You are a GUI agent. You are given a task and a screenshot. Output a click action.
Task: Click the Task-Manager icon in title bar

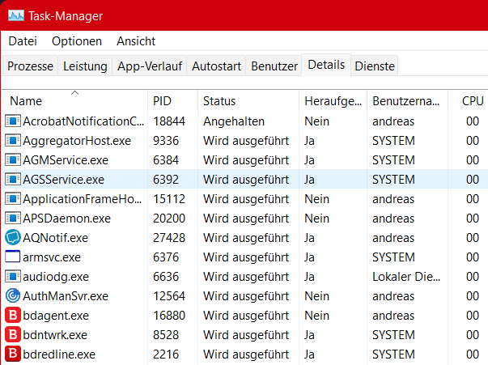point(15,15)
